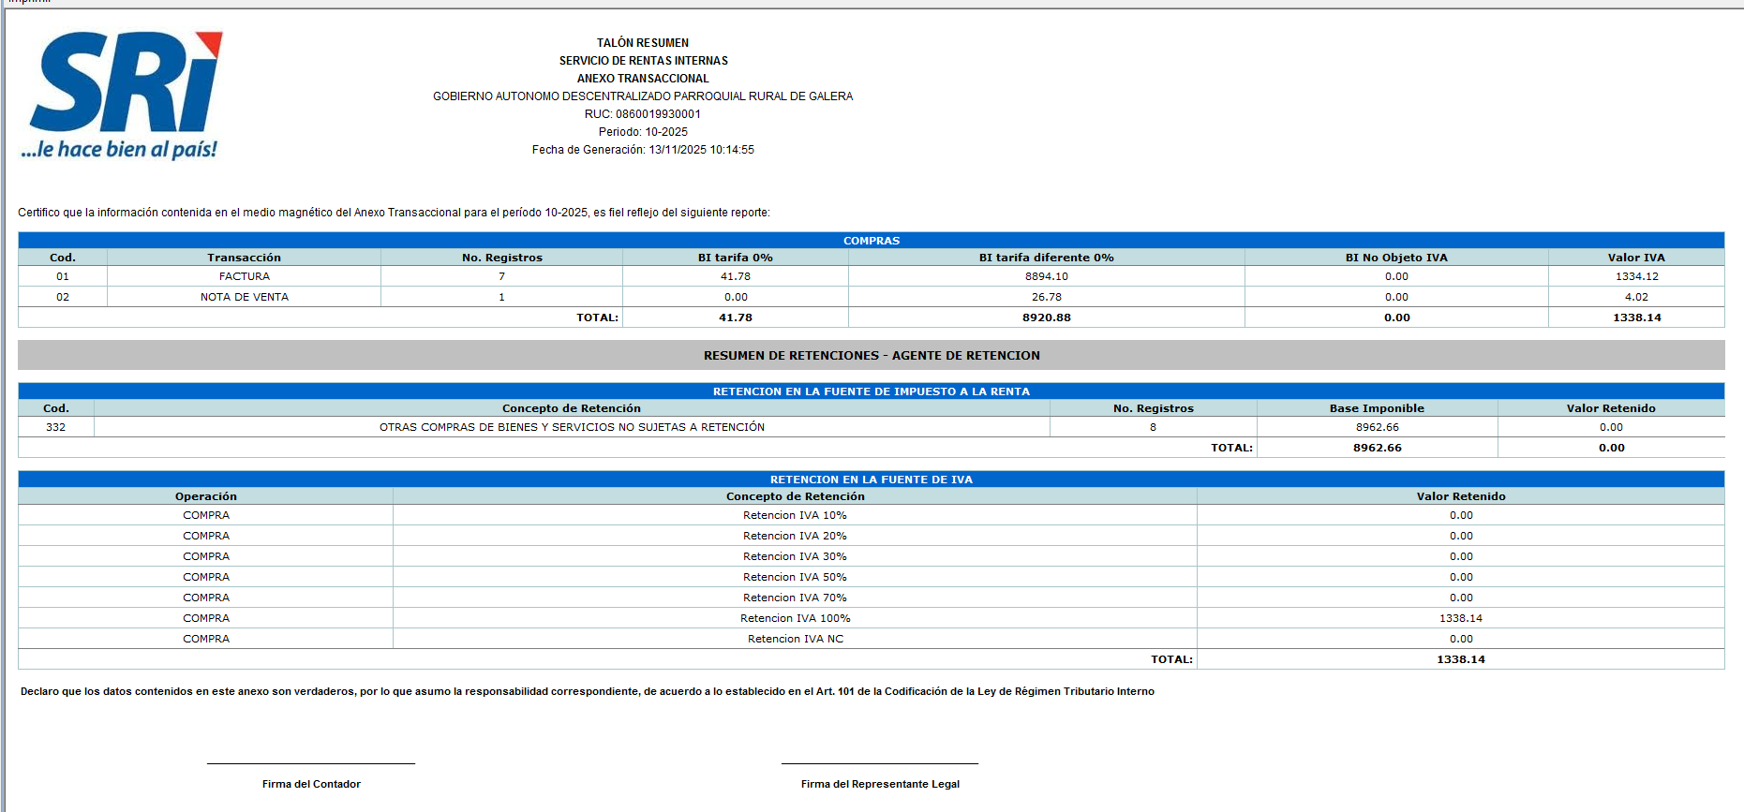Select retention code 332 cell

(56, 427)
